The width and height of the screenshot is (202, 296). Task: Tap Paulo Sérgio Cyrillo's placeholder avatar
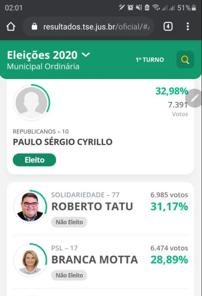pyautogui.click(x=32, y=102)
